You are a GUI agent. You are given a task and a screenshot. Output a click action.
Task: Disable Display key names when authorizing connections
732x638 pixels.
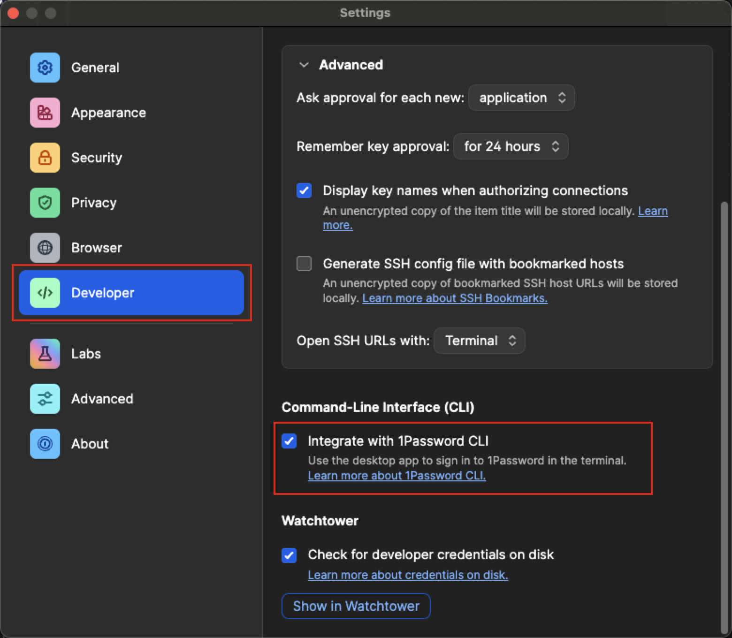pyautogui.click(x=304, y=190)
